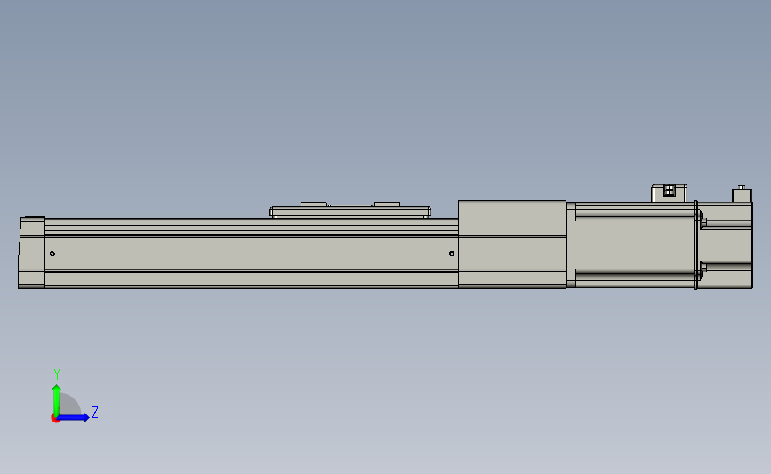Select the thin motor flange plate

pos(695,245)
